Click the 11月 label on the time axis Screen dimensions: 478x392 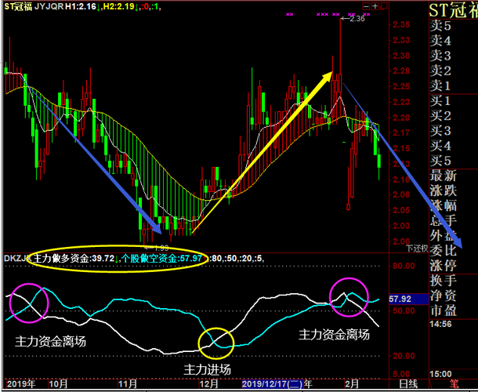(128, 383)
